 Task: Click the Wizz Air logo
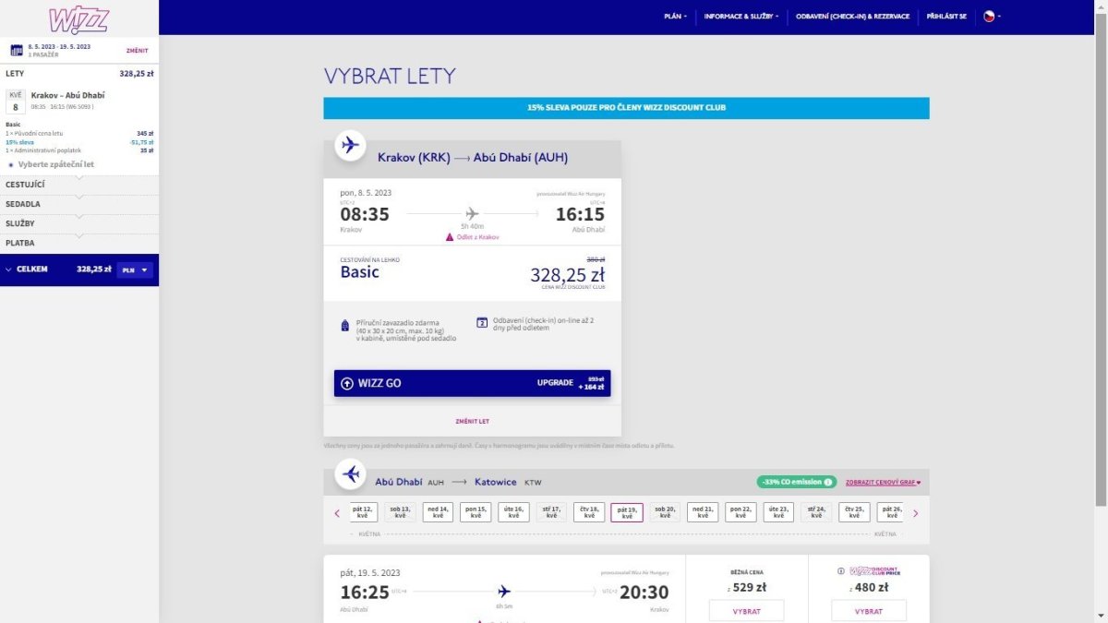tap(78, 19)
